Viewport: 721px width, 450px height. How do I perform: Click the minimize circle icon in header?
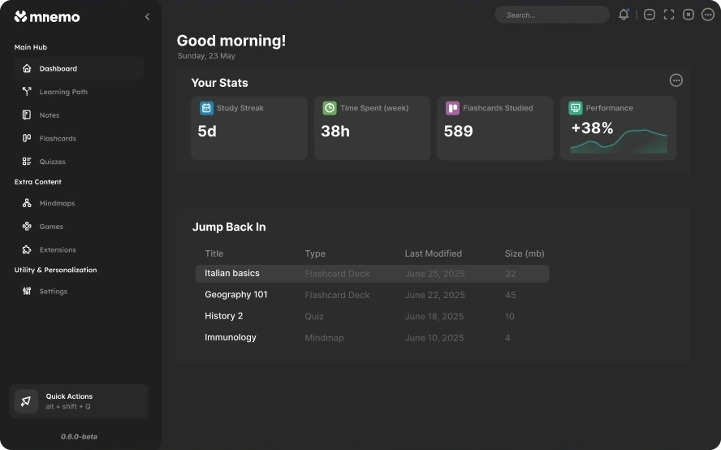(x=650, y=15)
